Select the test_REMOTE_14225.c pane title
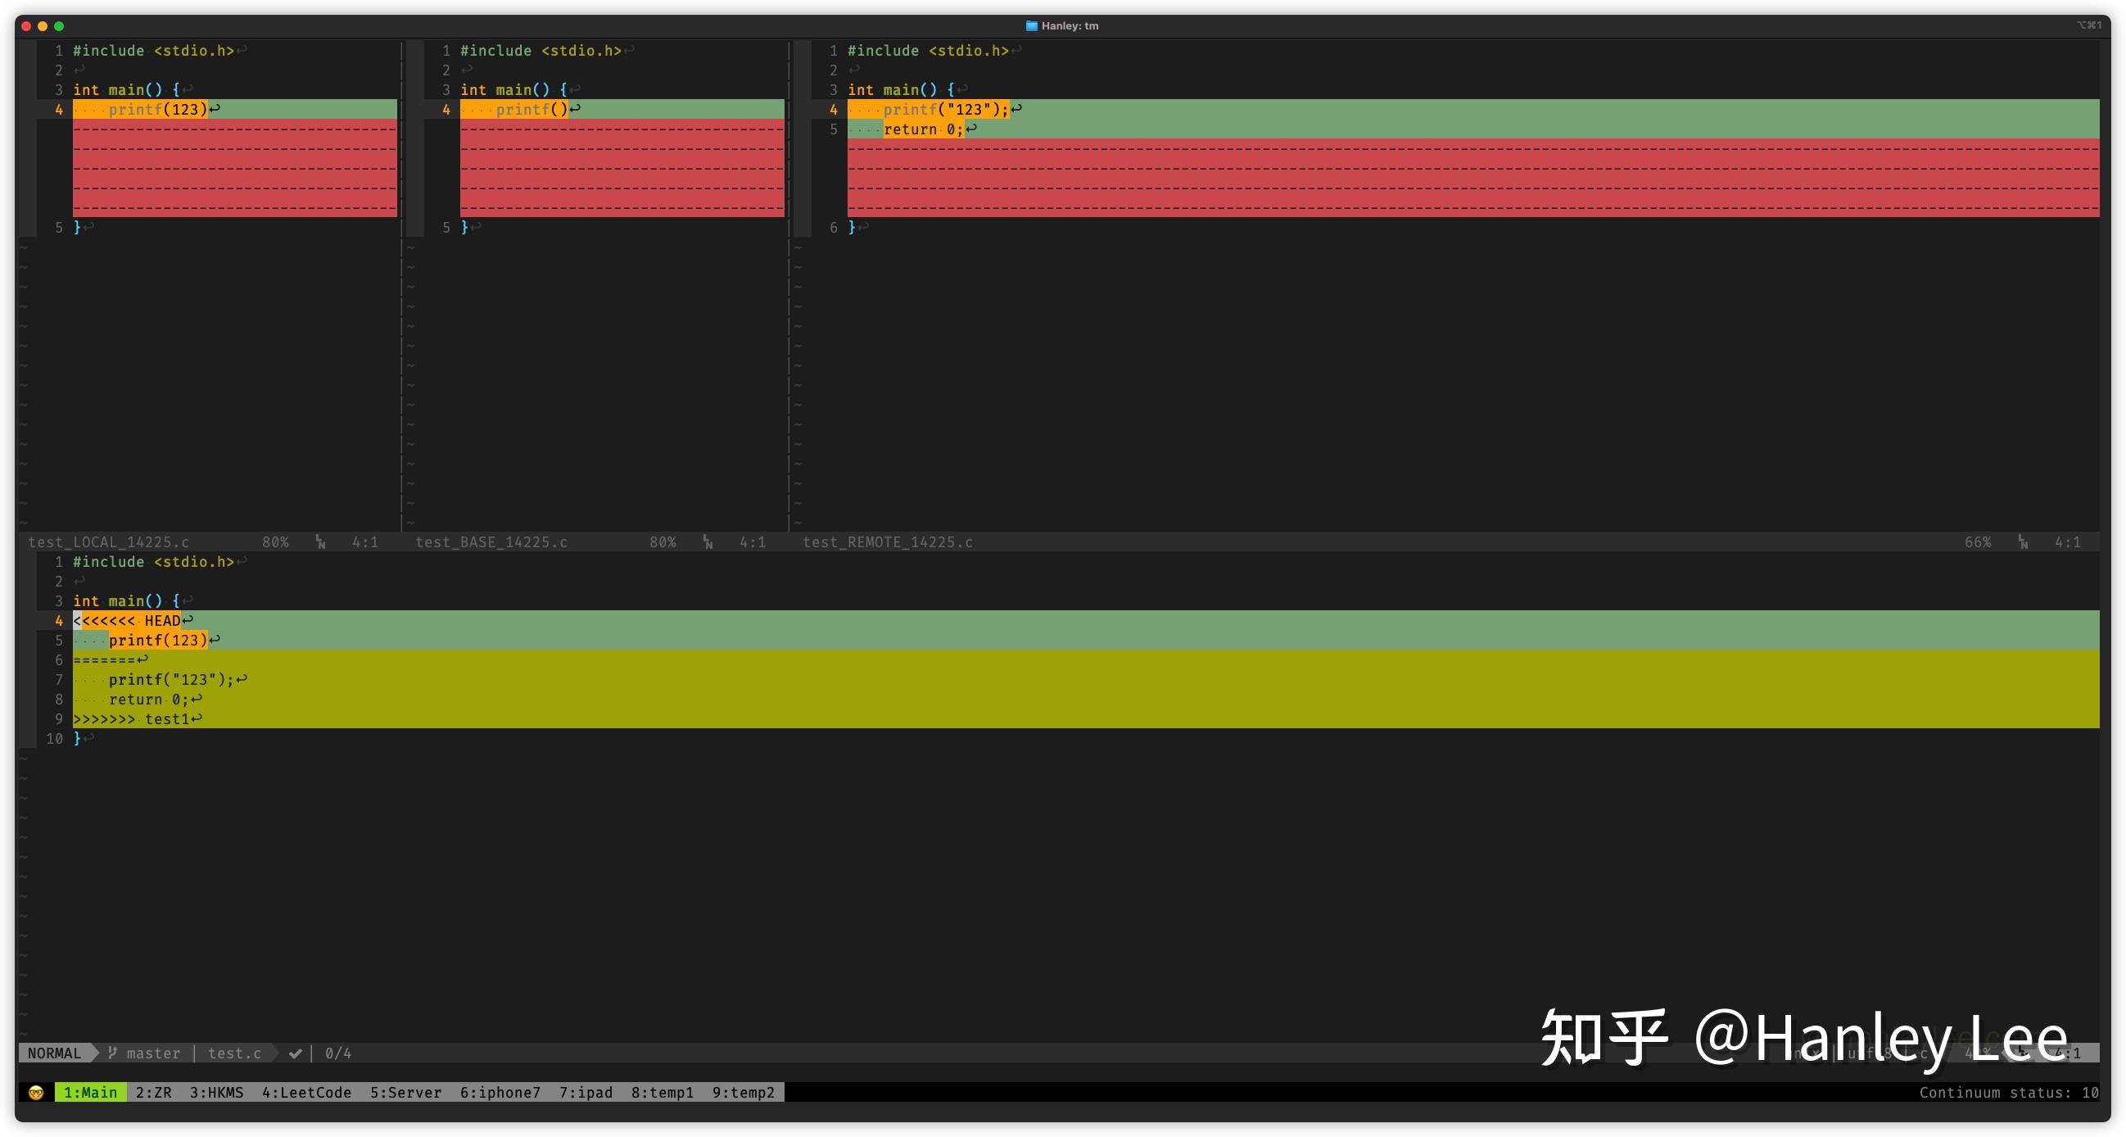The width and height of the screenshot is (2126, 1137). (887, 542)
